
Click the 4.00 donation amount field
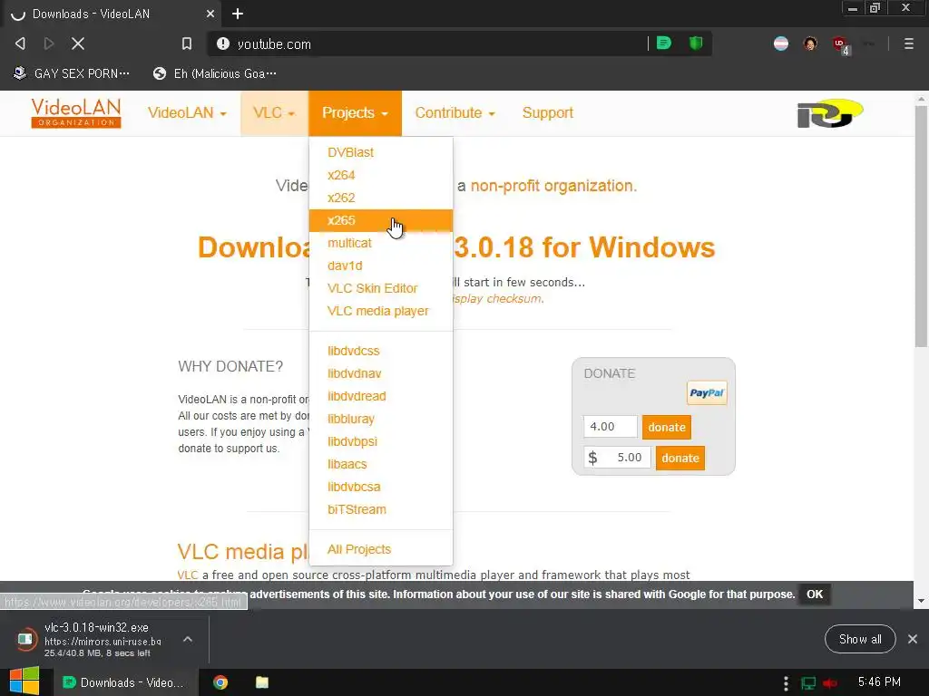pos(611,427)
